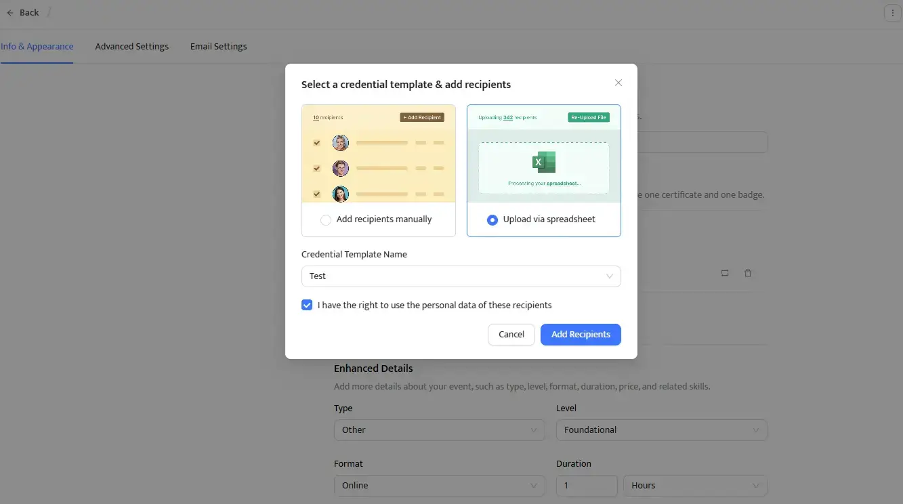Select the Upload via spreadsheet option
The height and width of the screenshot is (504, 903).
tap(492, 219)
